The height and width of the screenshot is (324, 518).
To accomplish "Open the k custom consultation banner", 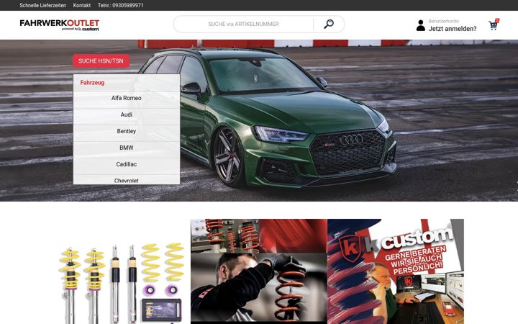I will coord(396,271).
